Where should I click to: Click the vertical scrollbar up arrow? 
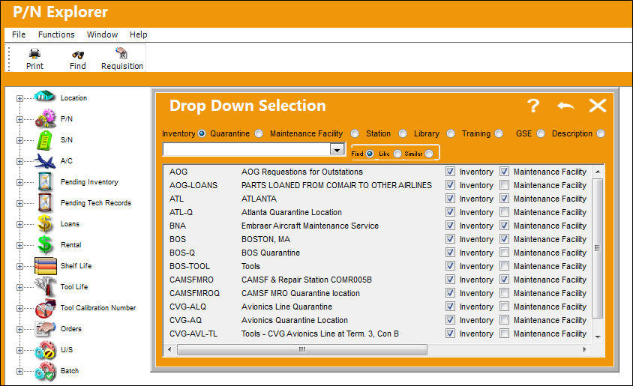598,172
